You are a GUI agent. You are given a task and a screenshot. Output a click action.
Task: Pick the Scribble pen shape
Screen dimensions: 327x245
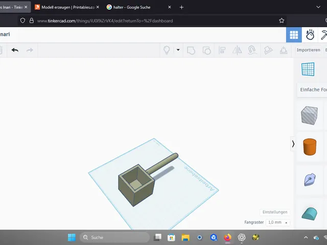[310, 179]
